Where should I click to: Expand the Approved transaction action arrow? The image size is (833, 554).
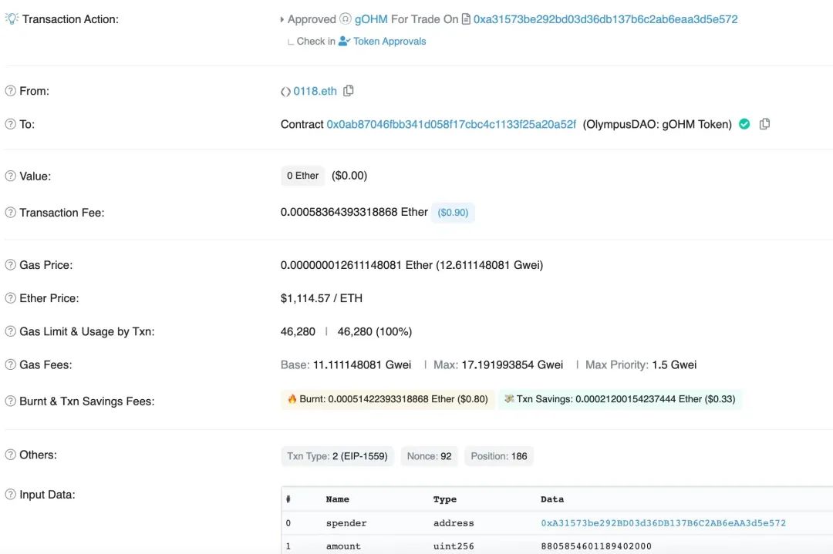282,19
